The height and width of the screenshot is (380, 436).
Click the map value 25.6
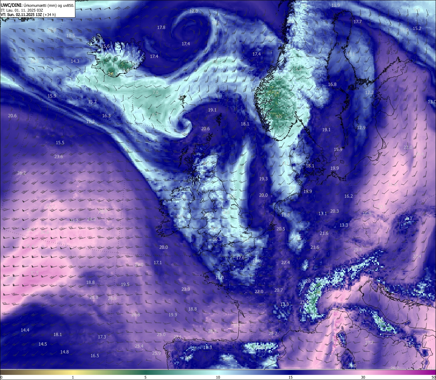pyautogui.click(x=358, y=250)
